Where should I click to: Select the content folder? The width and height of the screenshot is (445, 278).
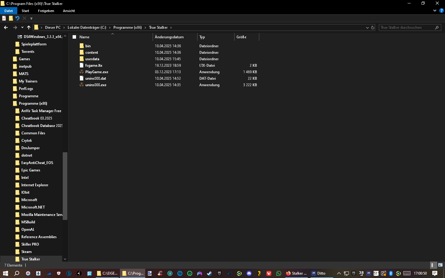[x=92, y=53]
